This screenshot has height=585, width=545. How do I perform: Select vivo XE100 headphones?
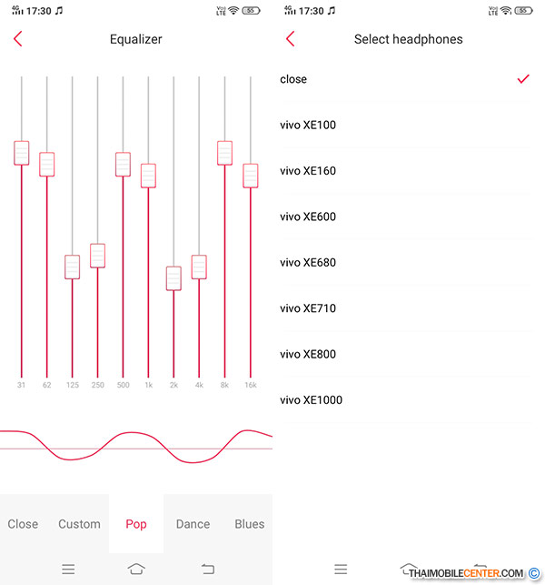click(309, 125)
